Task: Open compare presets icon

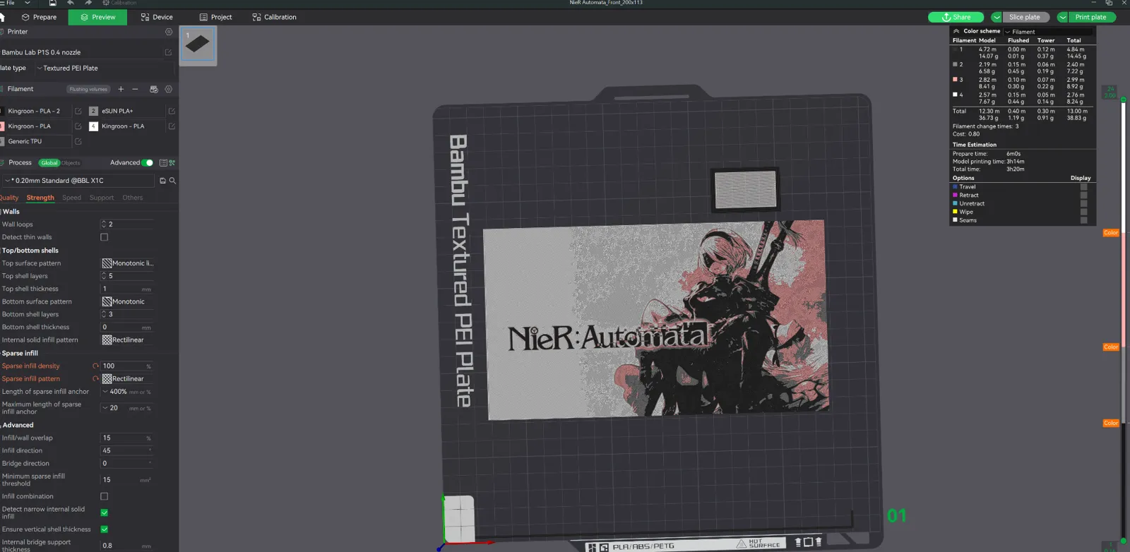Action: tap(172, 162)
